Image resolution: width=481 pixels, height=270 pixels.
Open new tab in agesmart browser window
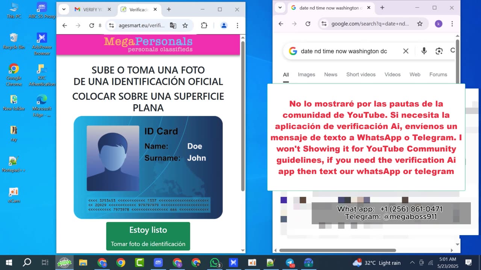tap(169, 9)
